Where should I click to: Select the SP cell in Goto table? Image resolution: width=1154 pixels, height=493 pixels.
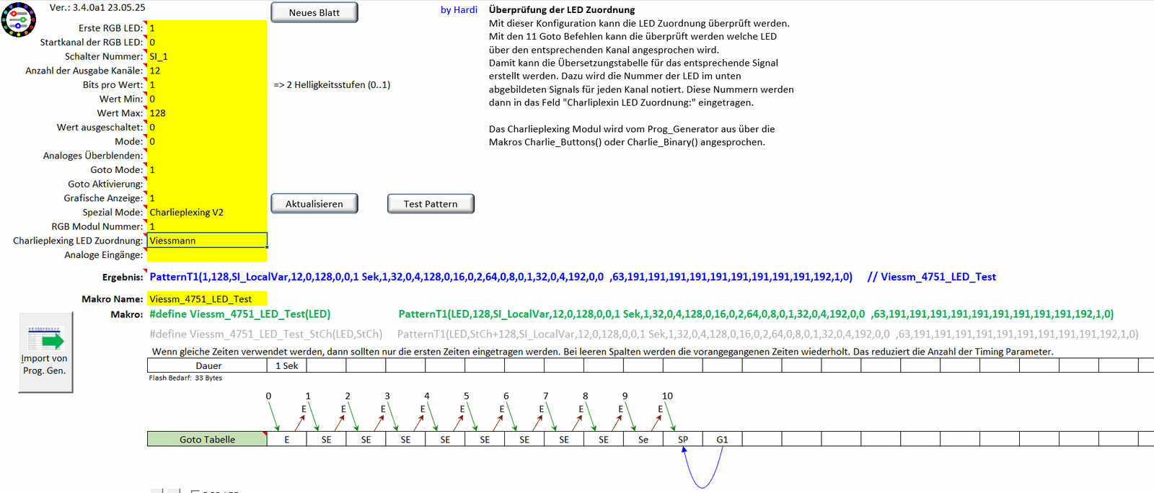[x=682, y=440]
